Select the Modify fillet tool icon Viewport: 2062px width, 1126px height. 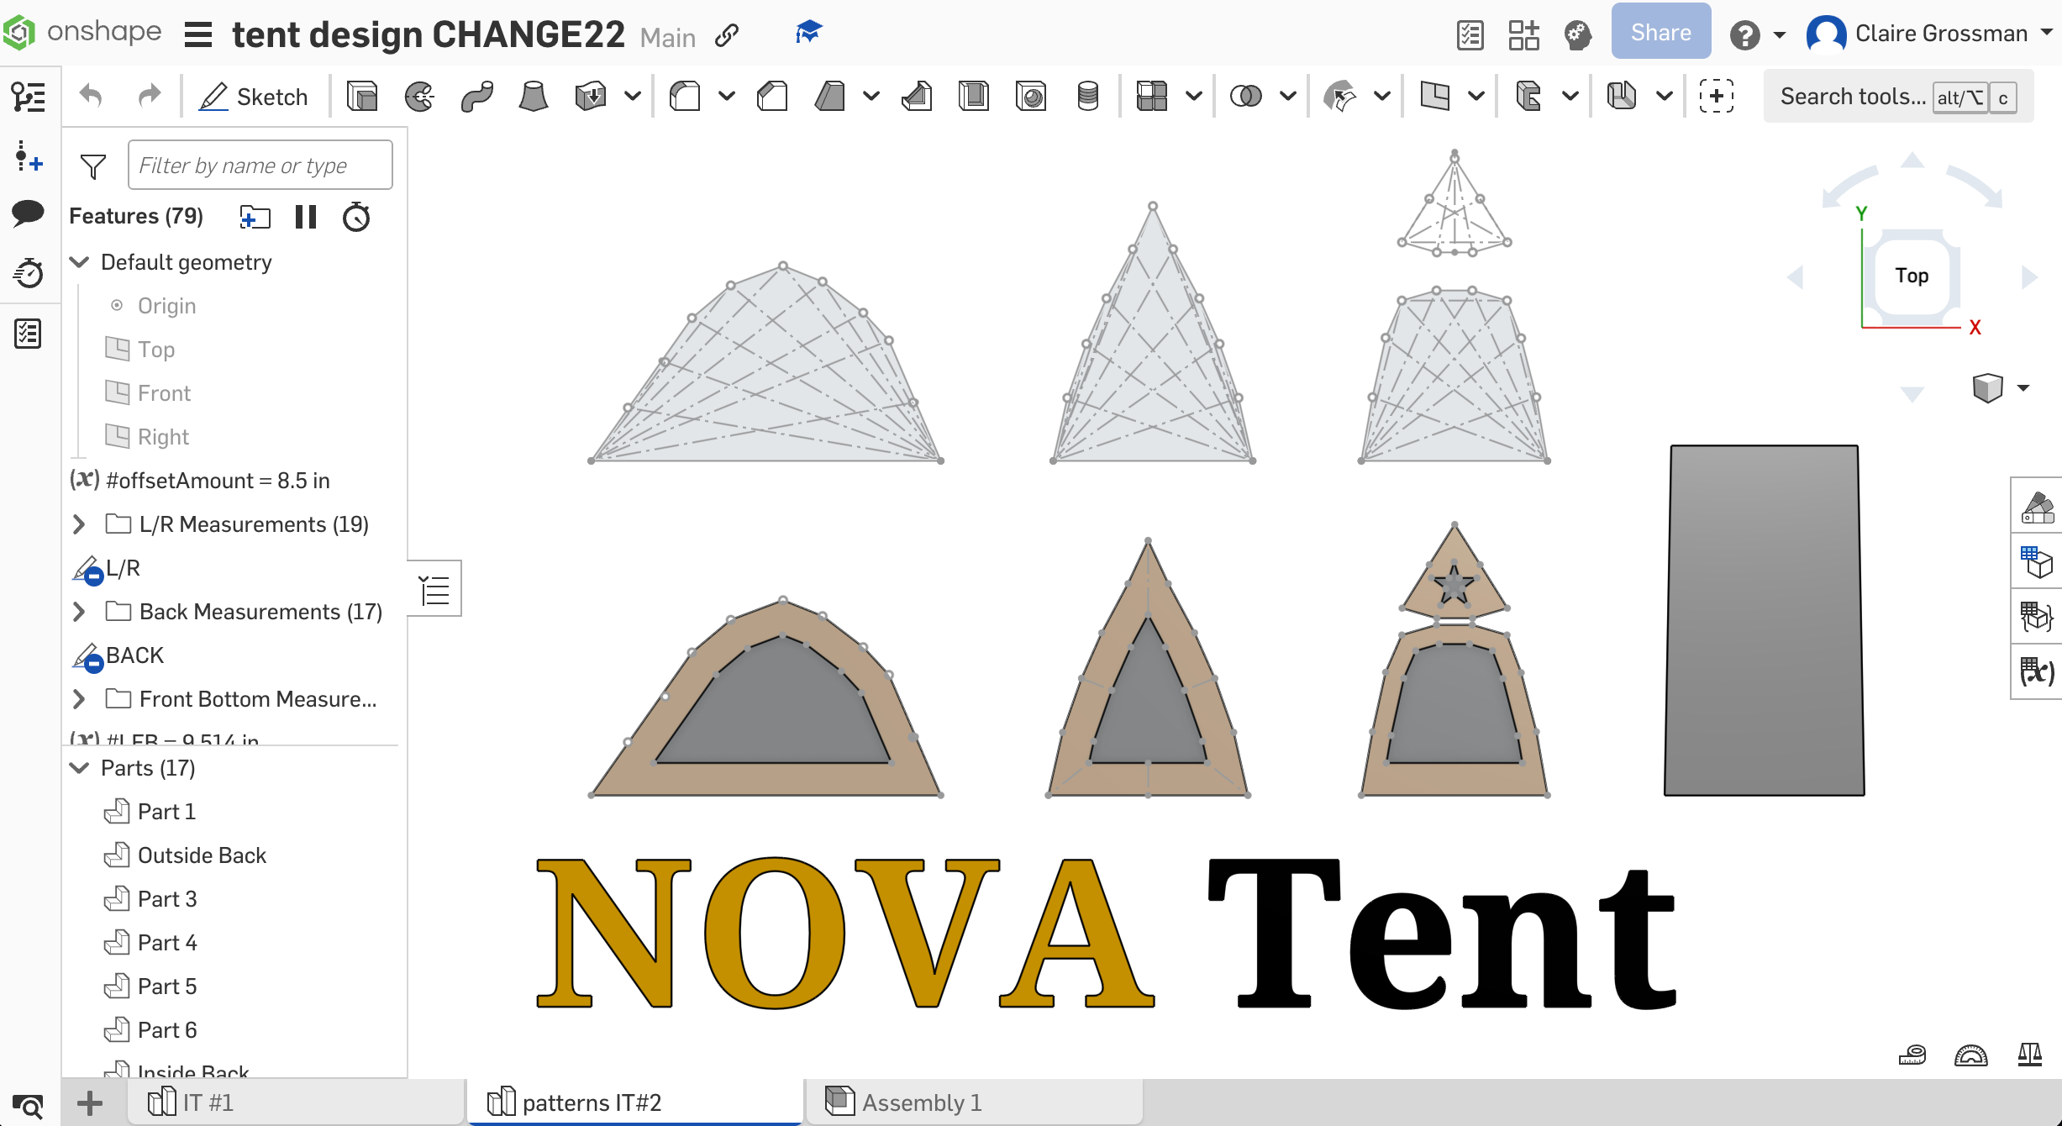click(1340, 97)
